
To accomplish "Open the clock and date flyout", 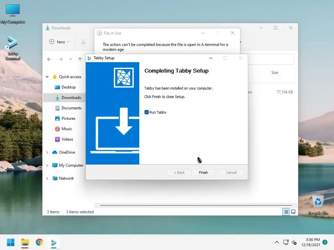I will (311, 242).
